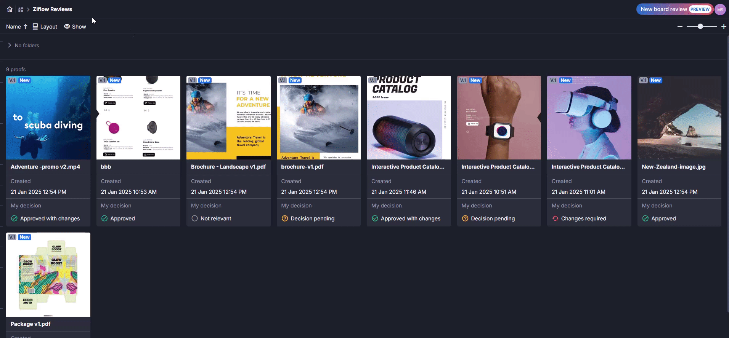Click Decision pending icon on brochure-v1.pdf
This screenshot has width=729, height=338.
click(284, 218)
